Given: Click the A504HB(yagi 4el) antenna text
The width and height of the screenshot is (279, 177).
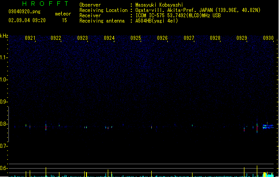Looking at the screenshot, I should pos(157,21).
